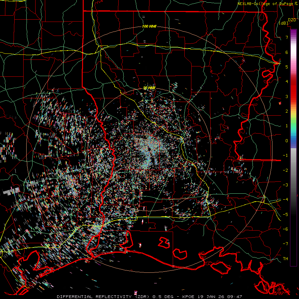The height and width of the screenshot is (299, 299).
Task: Click the ZDR color scale bar
Action: [293, 148]
